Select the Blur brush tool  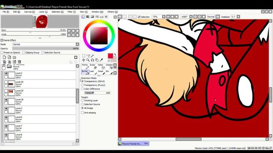point(109,73)
